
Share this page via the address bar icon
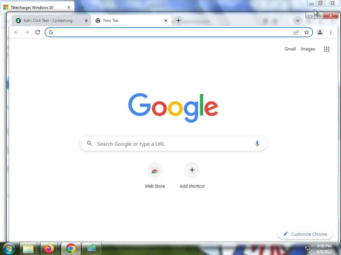point(296,32)
